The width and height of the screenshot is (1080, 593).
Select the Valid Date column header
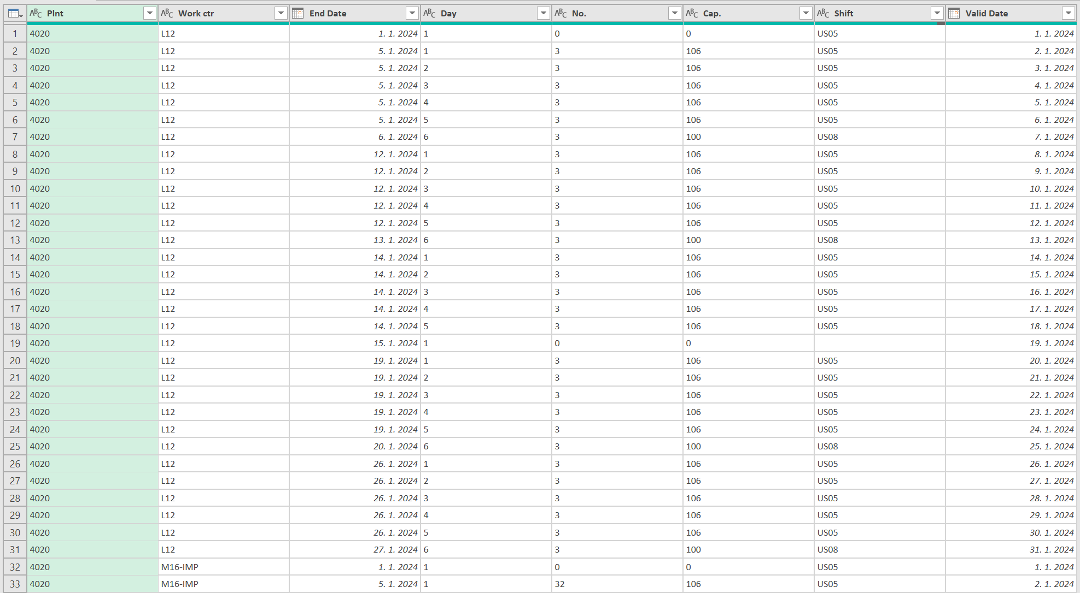(1011, 13)
